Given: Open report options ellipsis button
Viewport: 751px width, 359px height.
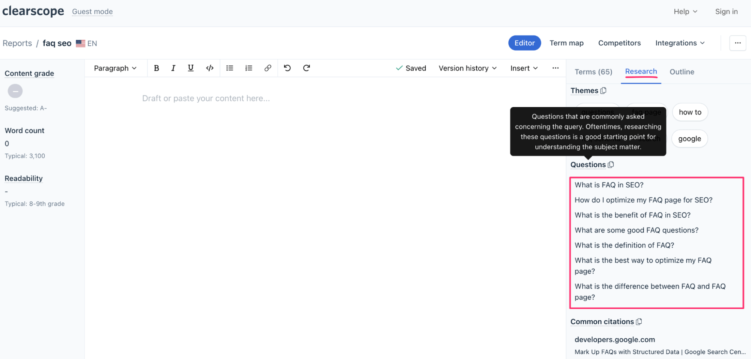Looking at the screenshot, I should (737, 43).
